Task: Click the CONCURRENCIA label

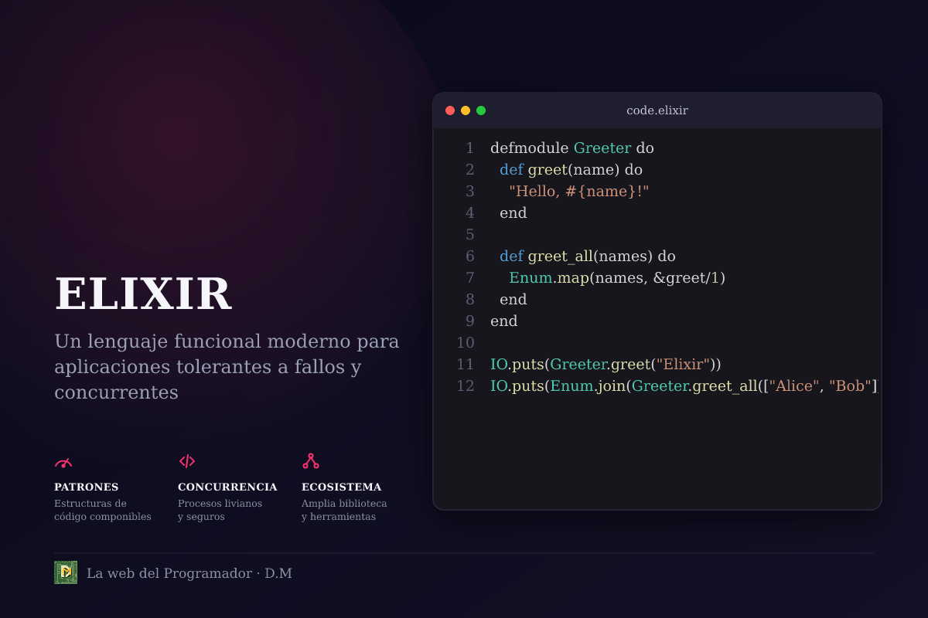Action: (x=227, y=487)
